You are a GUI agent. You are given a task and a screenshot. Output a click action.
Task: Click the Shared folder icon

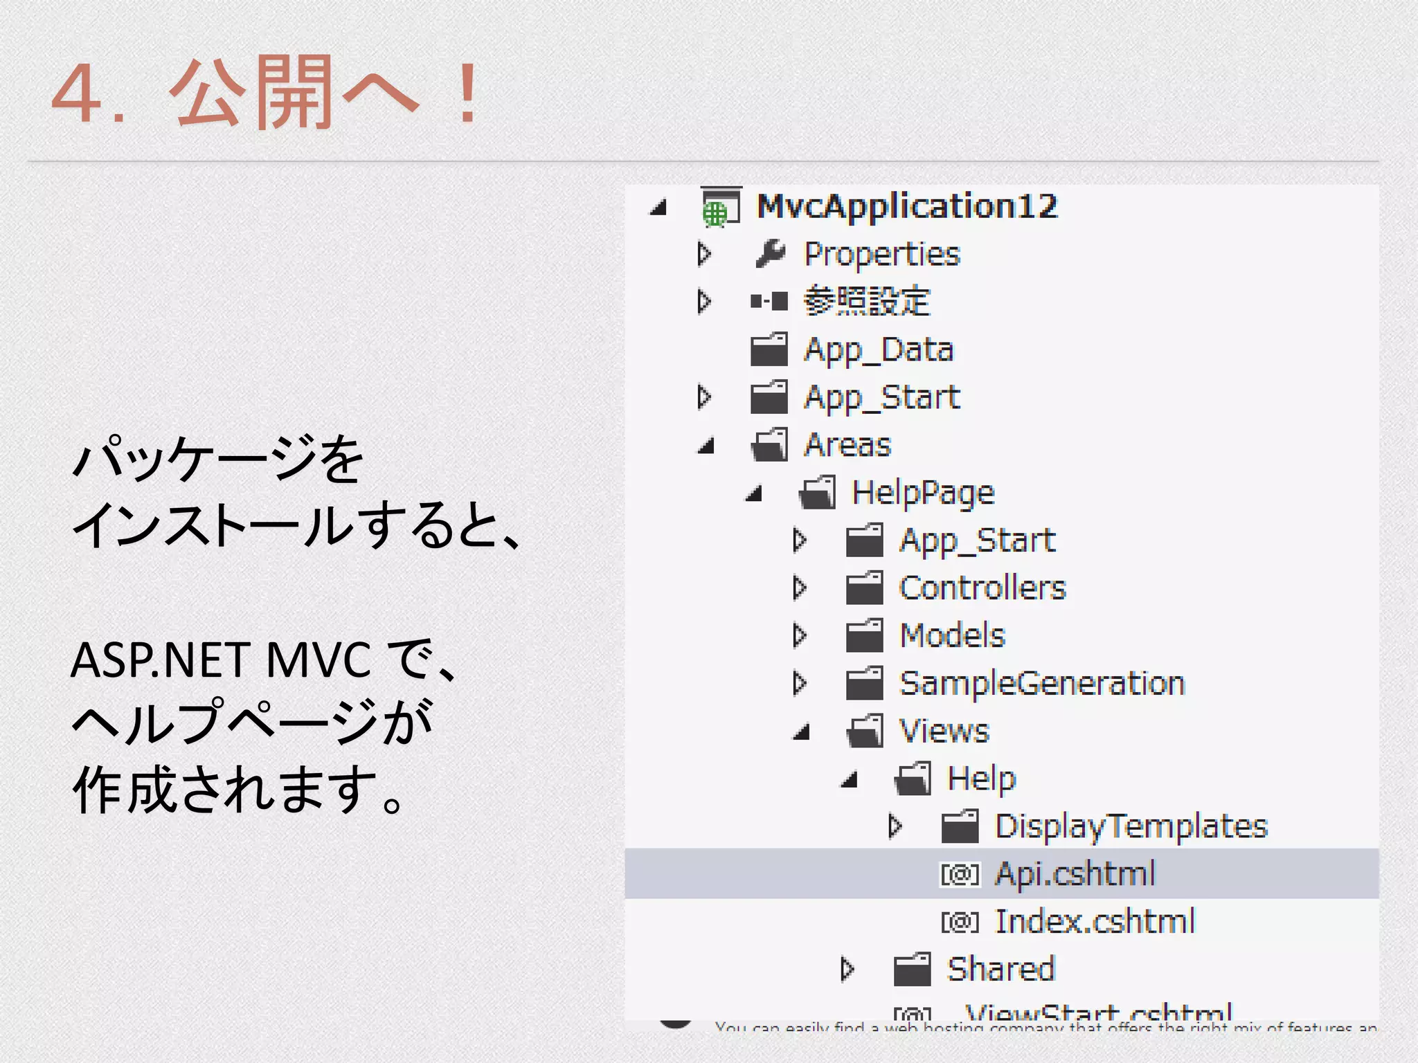[913, 970]
